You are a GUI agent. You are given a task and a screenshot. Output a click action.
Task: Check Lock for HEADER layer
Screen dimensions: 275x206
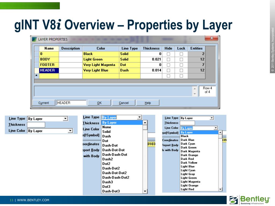[181, 71]
